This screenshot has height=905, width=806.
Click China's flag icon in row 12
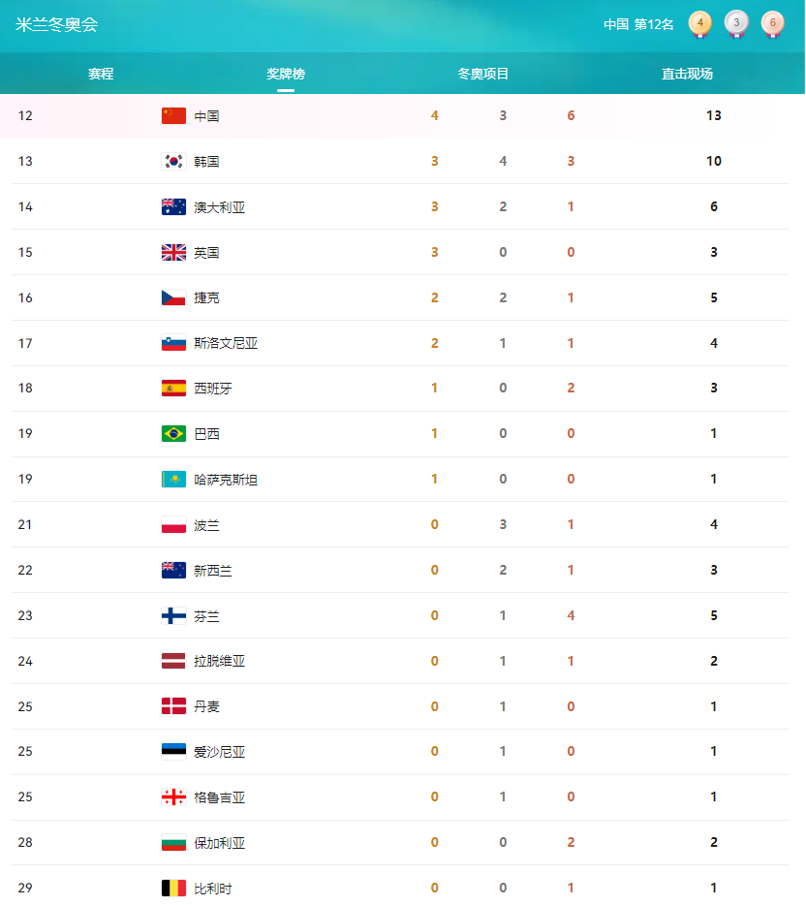[x=173, y=116]
